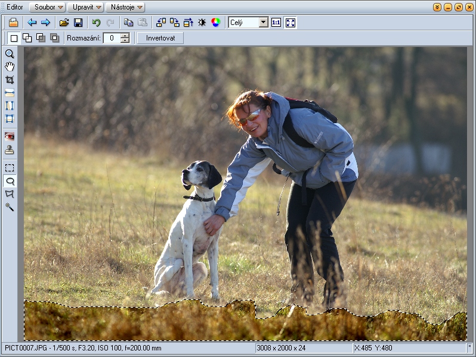Click the first orange double-chevron window button

437,7
